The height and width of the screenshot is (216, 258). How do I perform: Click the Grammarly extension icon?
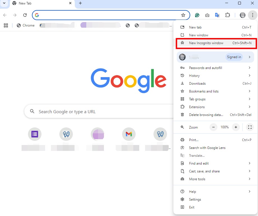coord(197,15)
